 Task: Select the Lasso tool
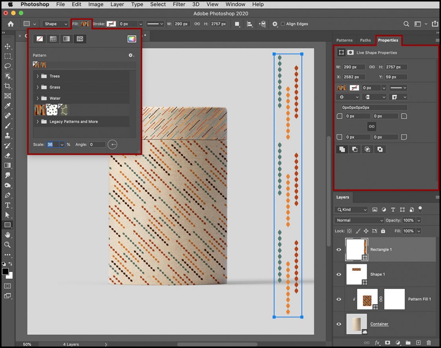point(8,66)
